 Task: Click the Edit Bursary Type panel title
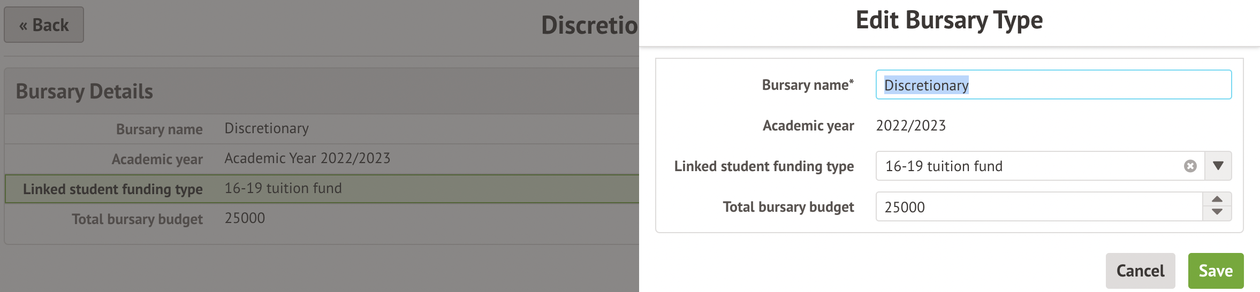coord(949,20)
